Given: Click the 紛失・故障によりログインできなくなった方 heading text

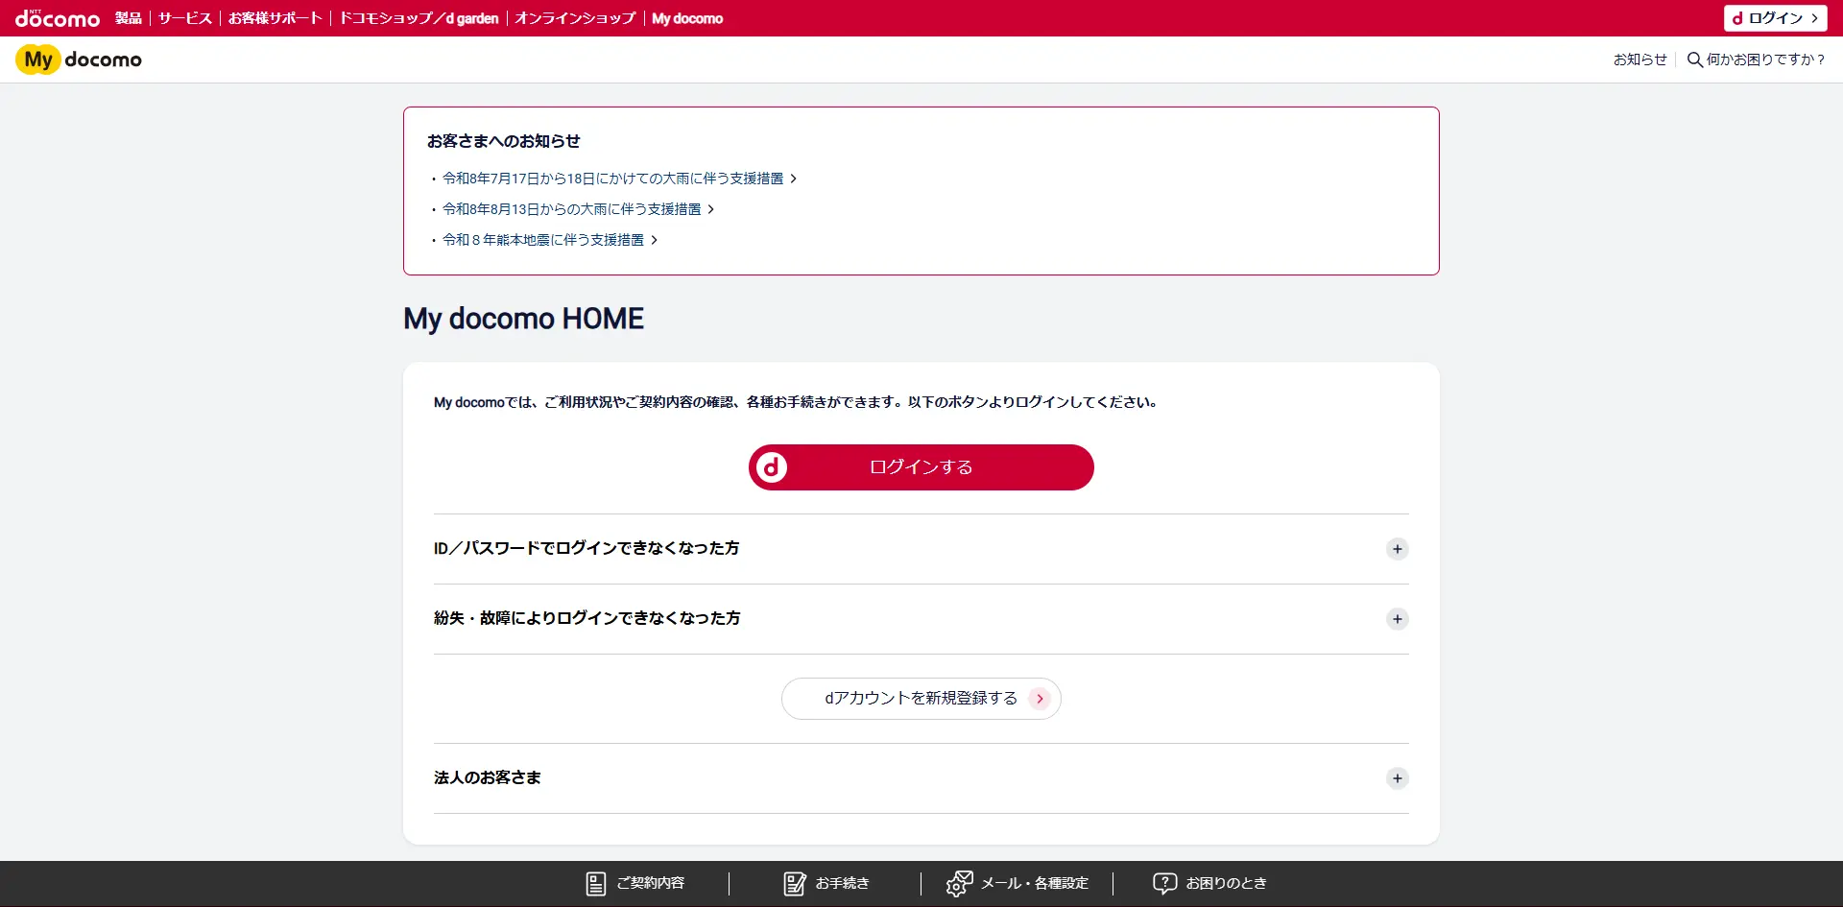Looking at the screenshot, I should click(x=587, y=619).
